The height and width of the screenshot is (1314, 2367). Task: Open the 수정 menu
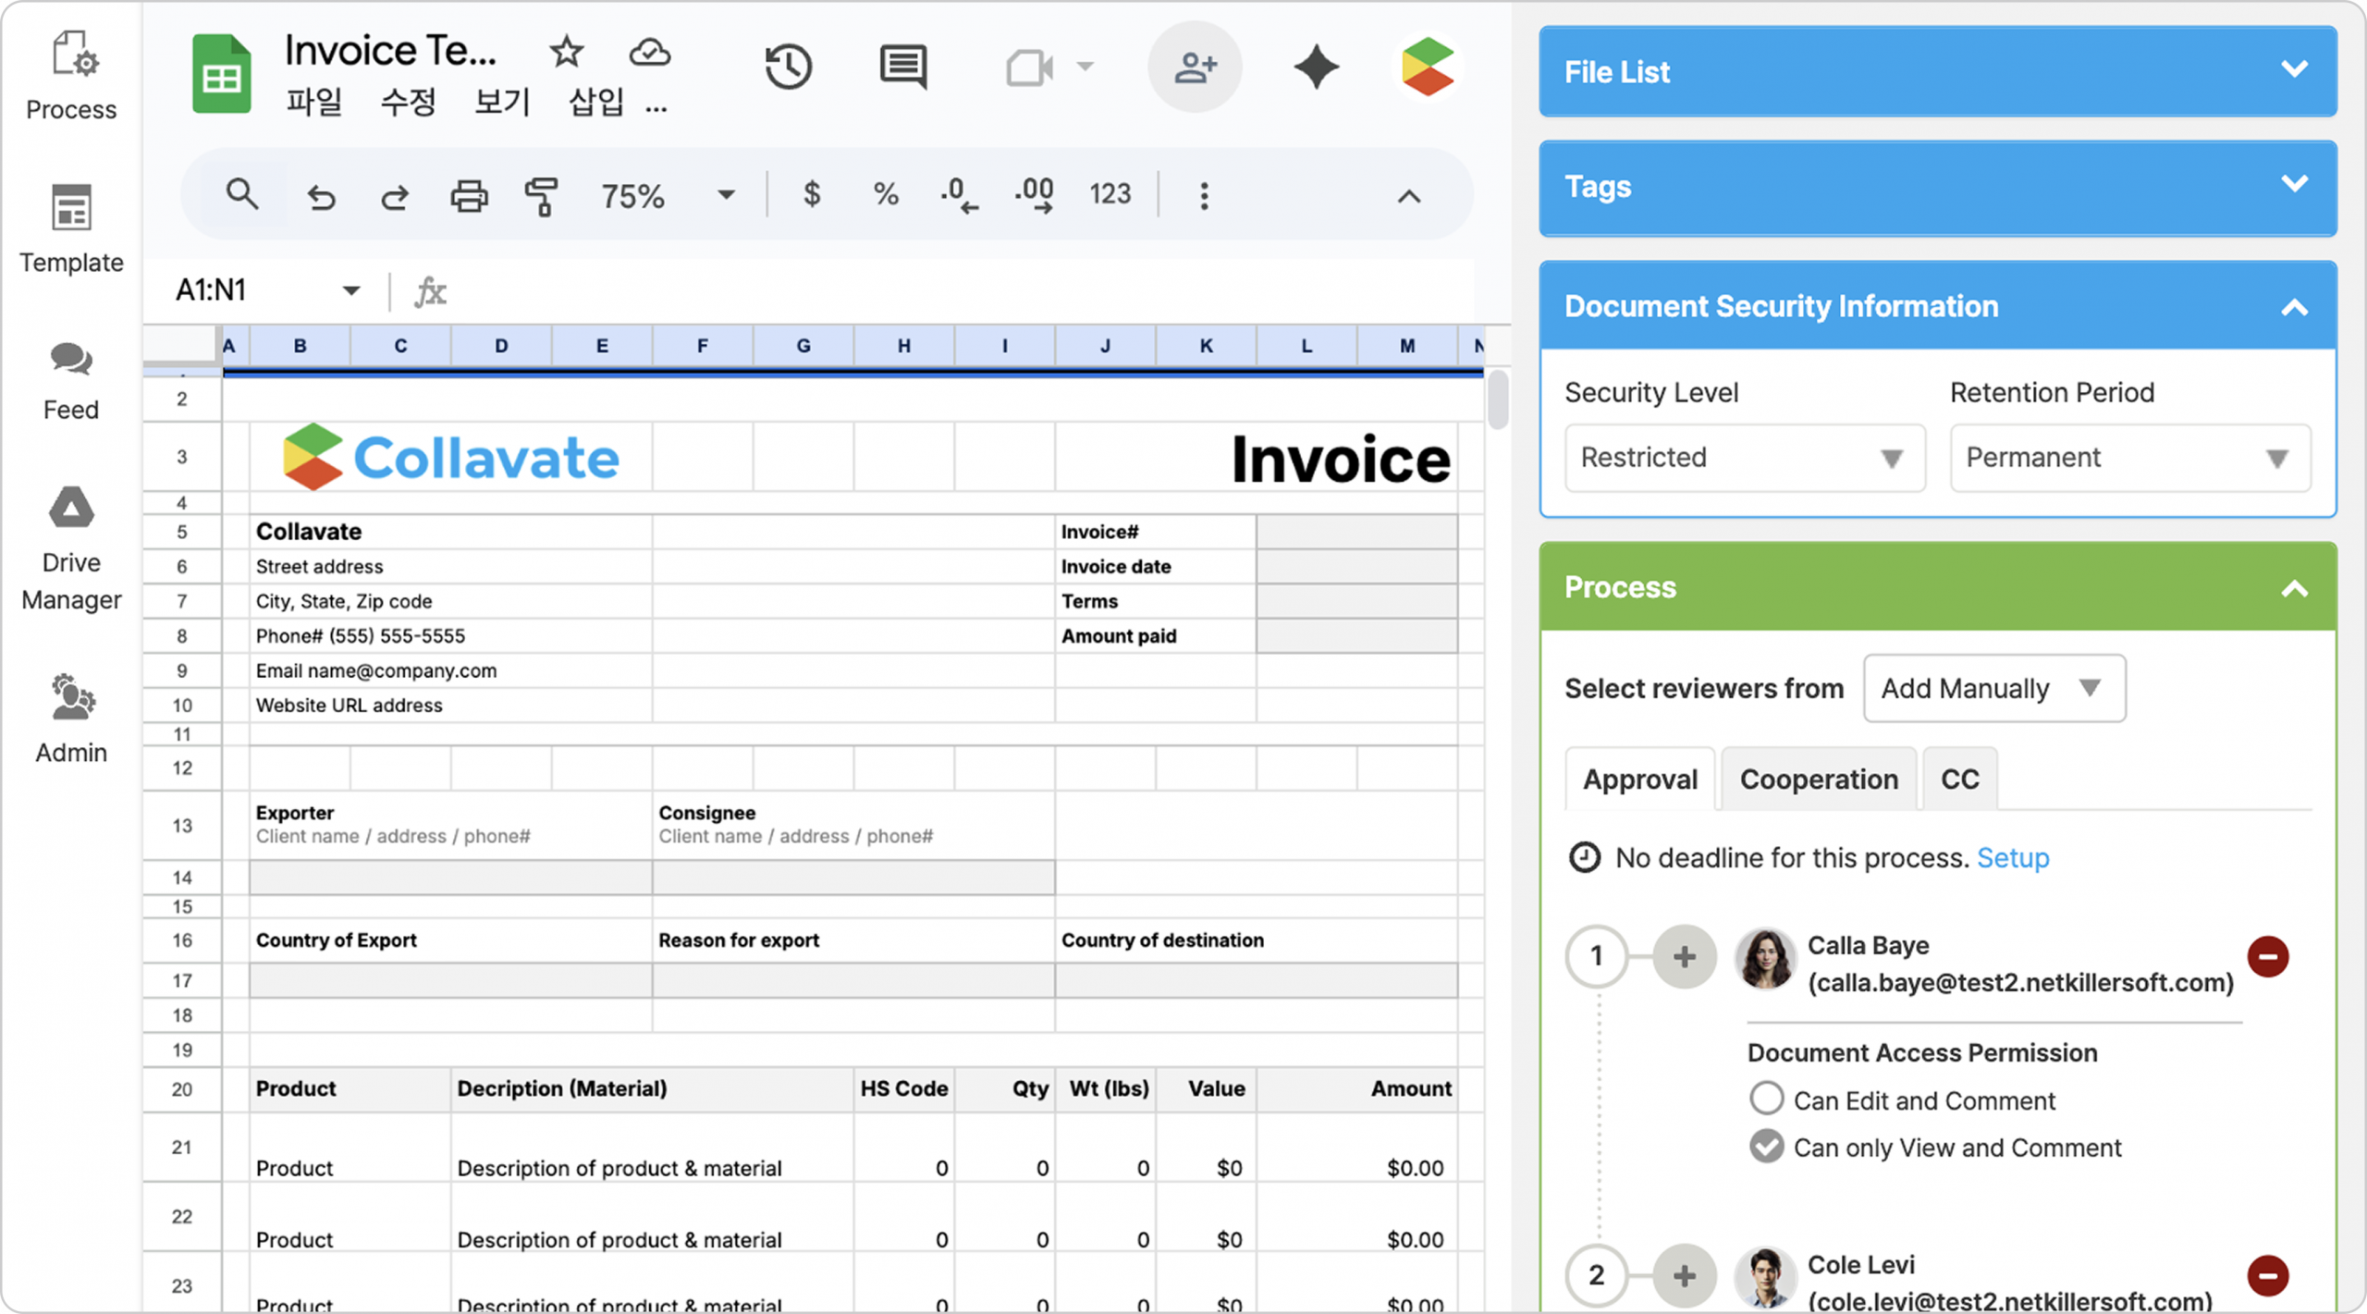tap(408, 102)
